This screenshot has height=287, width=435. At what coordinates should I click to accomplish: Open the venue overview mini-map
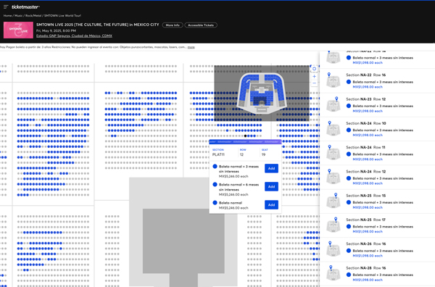[262, 93]
